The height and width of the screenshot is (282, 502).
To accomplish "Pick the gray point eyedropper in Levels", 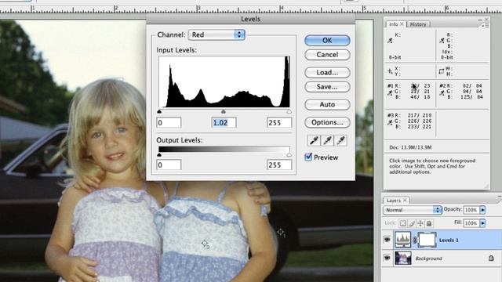I will tap(327, 140).
